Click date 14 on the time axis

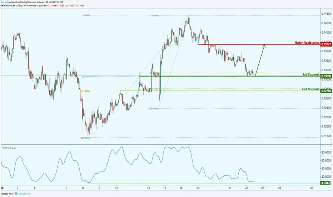148,188
